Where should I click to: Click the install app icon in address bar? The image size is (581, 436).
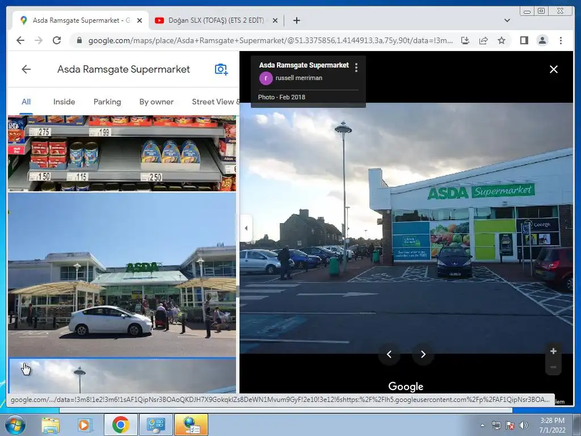pos(465,40)
